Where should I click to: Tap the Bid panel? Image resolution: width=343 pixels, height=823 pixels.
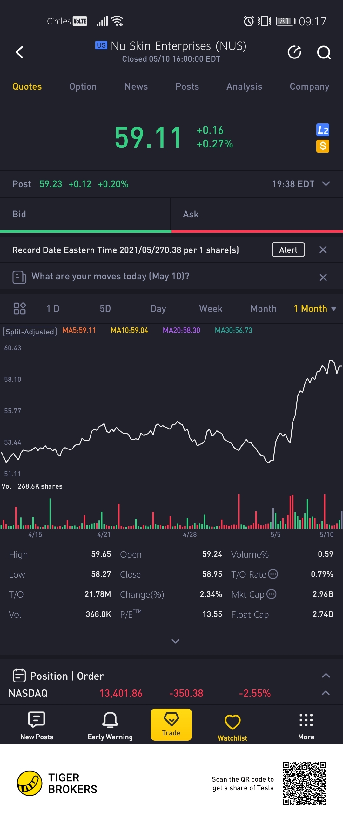pyautogui.click(x=85, y=214)
